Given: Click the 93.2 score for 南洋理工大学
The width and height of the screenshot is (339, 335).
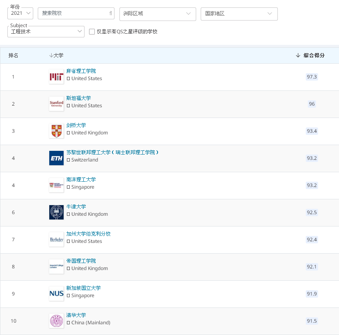Looking at the screenshot, I should 312,185.
